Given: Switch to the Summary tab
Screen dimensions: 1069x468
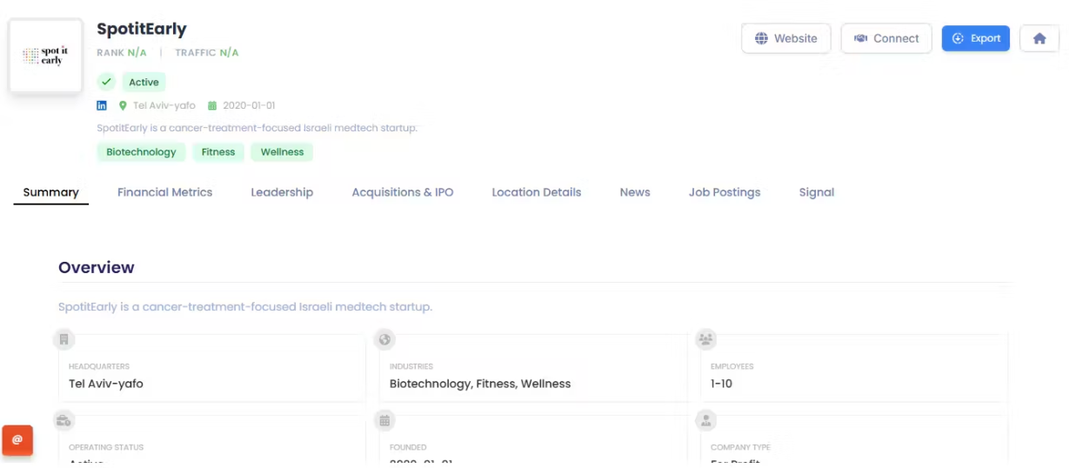Looking at the screenshot, I should point(50,192).
